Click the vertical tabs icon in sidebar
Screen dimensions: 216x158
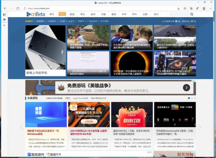click(4, 14)
